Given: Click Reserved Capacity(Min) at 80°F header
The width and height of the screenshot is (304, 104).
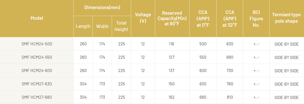Looking at the screenshot, I should click(172, 18).
